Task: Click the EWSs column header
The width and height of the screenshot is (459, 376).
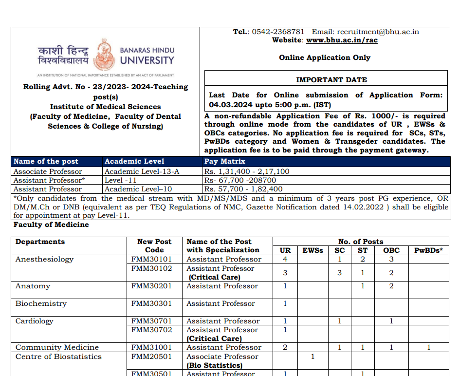Action: [x=312, y=250]
